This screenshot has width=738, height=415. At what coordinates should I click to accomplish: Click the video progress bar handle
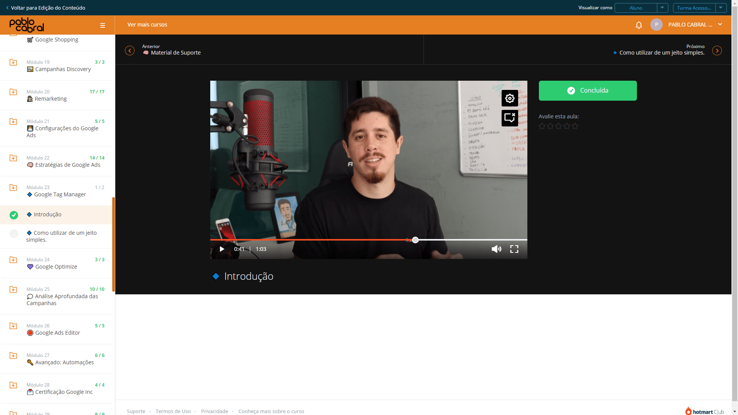(x=415, y=240)
